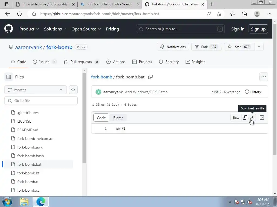Open the Pull requests tab

pyautogui.click(x=81, y=62)
